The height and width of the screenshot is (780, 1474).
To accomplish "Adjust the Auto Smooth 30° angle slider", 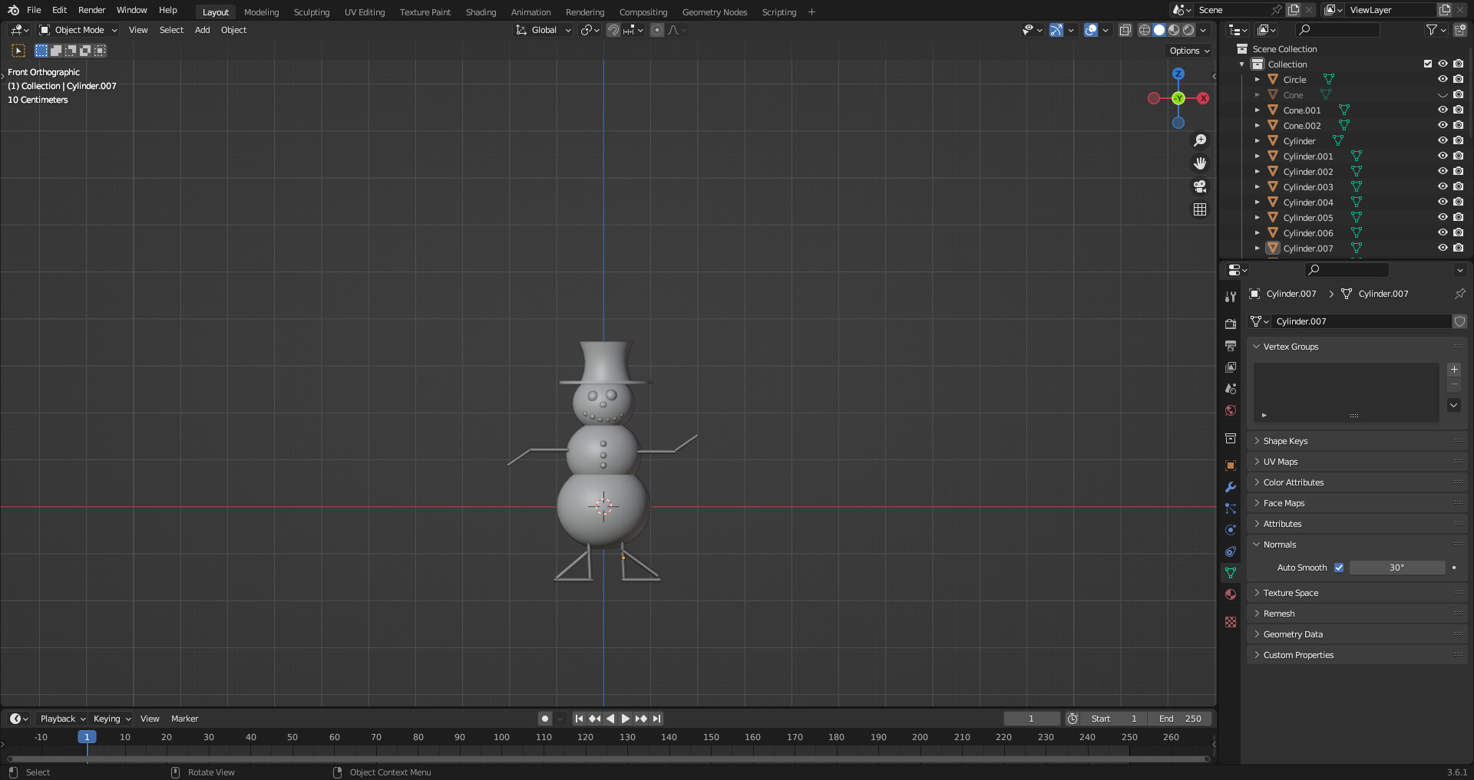I will [1397, 568].
